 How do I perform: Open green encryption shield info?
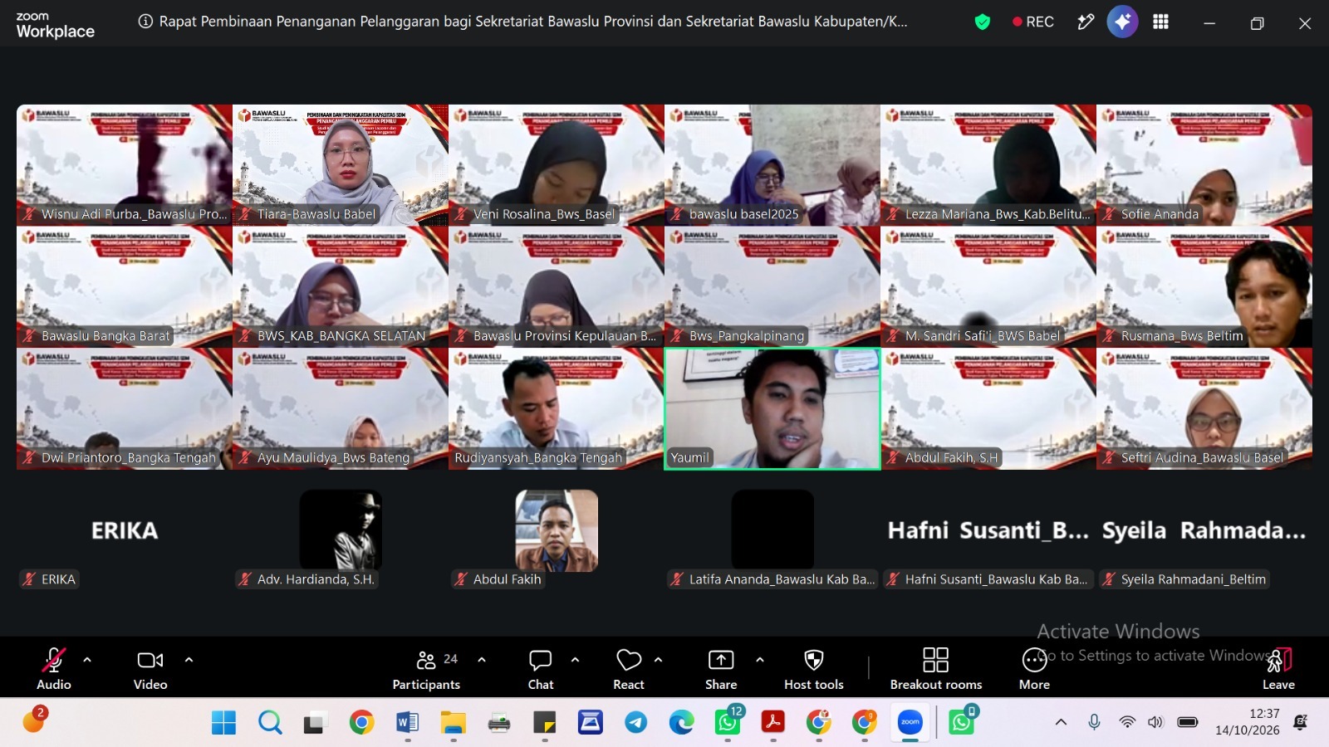983,22
